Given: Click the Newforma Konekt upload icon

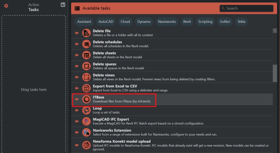Looking at the screenshot, I should 86,145.
